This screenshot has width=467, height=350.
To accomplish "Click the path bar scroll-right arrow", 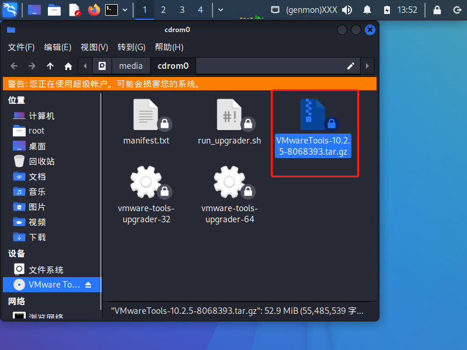I will pos(367,66).
